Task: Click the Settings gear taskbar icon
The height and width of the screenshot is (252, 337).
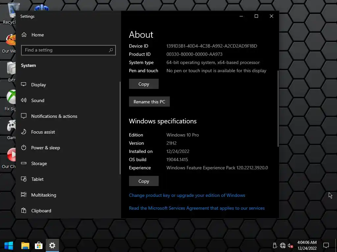Action: [x=52, y=245]
